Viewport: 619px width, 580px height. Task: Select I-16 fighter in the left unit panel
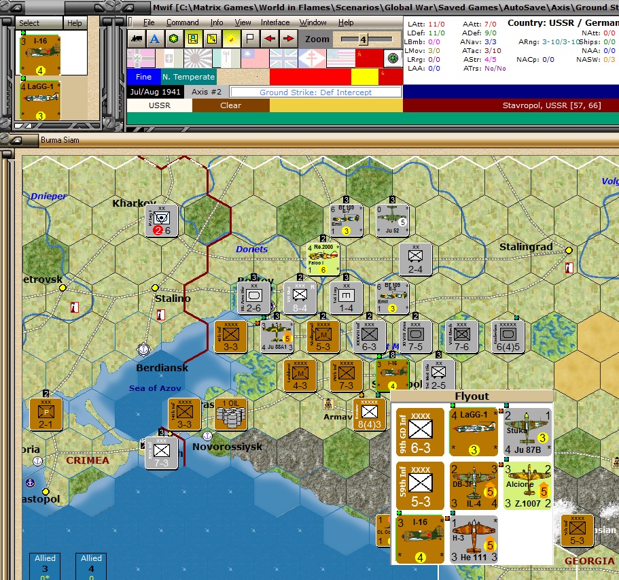tap(40, 55)
